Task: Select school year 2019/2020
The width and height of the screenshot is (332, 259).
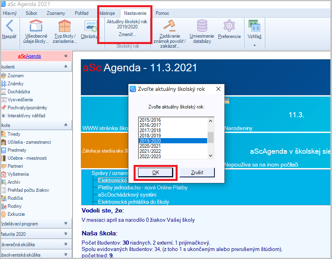Action: point(173,141)
